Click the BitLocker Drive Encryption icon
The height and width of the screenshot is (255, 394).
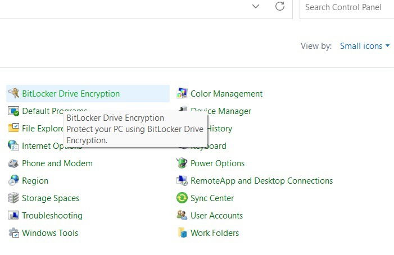tap(13, 94)
